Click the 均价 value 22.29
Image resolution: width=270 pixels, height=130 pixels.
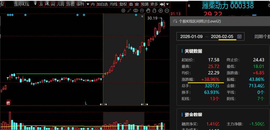[214, 73]
